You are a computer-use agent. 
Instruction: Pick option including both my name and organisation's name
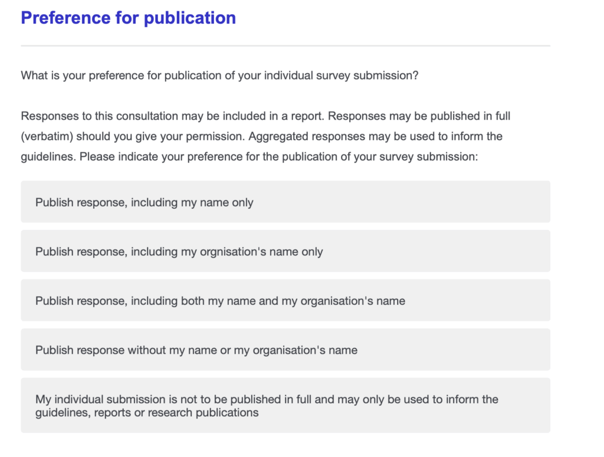[x=285, y=301]
